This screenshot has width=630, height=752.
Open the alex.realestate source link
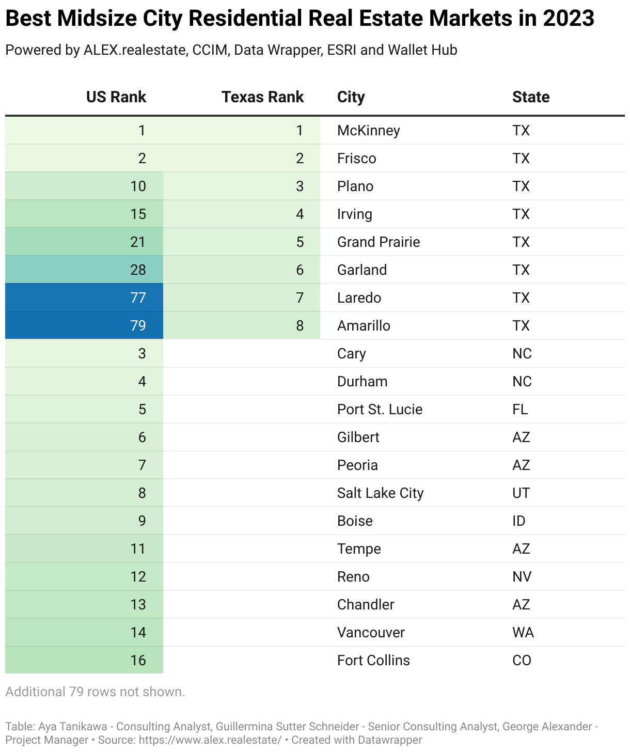coord(210,740)
